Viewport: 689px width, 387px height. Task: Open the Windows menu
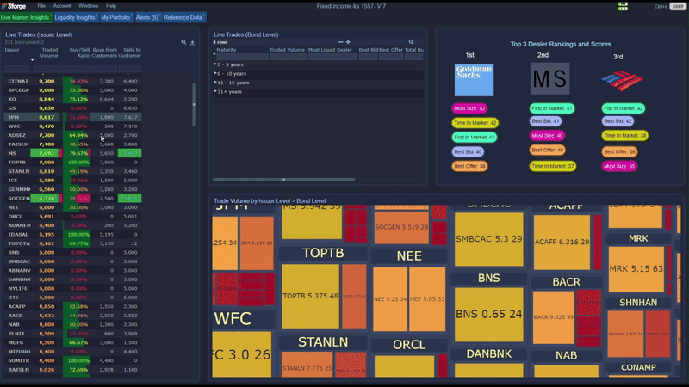(88, 6)
